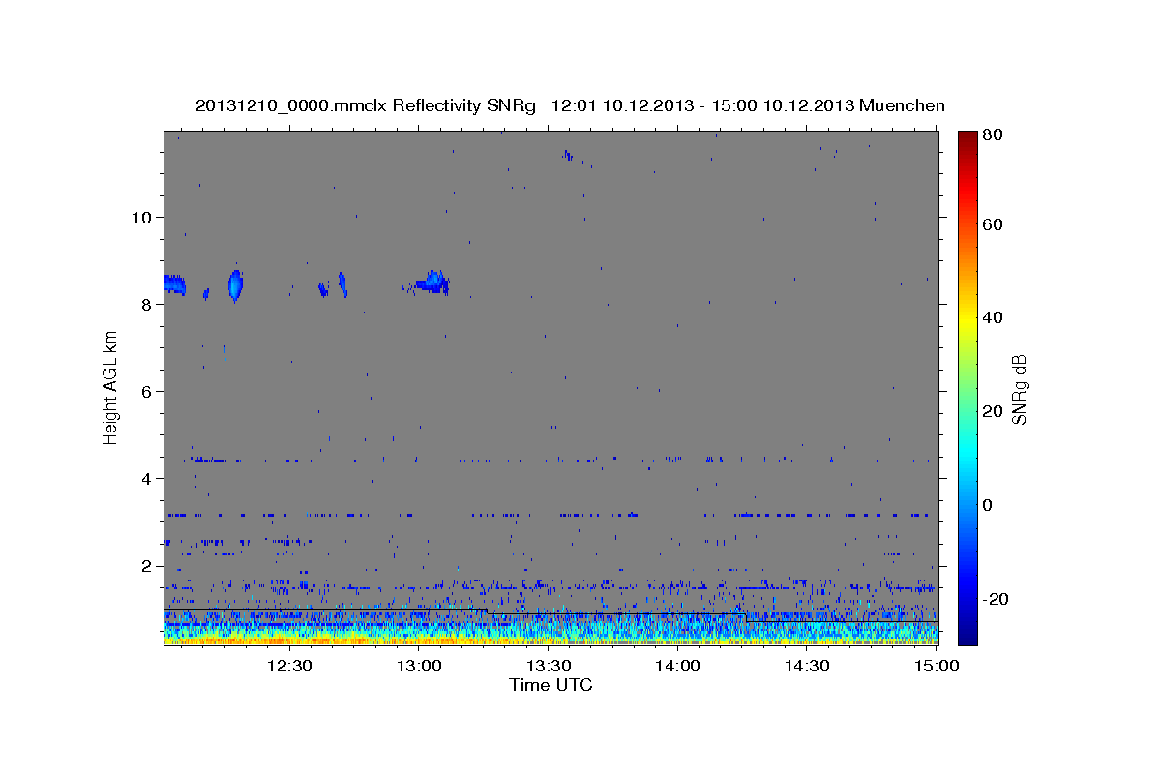The height and width of the screenshot is (774, 1161).
Task: Click the 13:30 time tick label
Action: [549, 667]
